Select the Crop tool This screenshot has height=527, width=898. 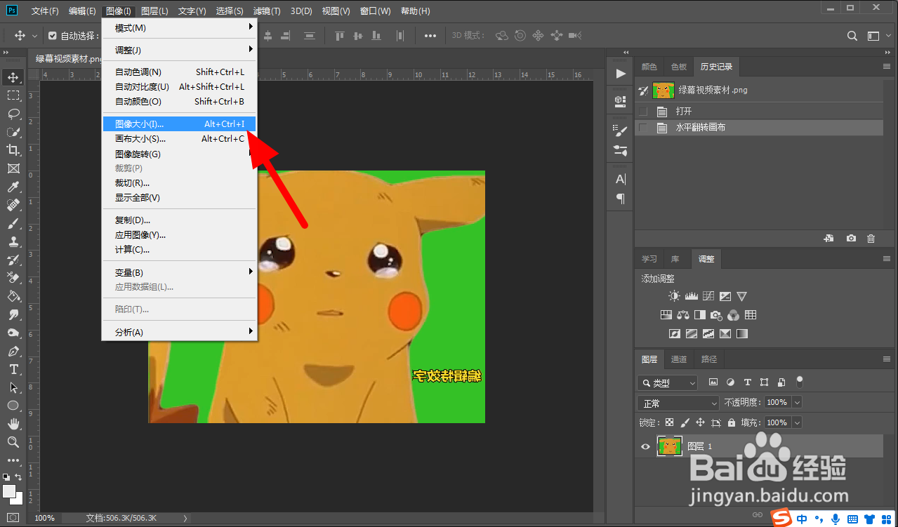(x=13, y=150)
